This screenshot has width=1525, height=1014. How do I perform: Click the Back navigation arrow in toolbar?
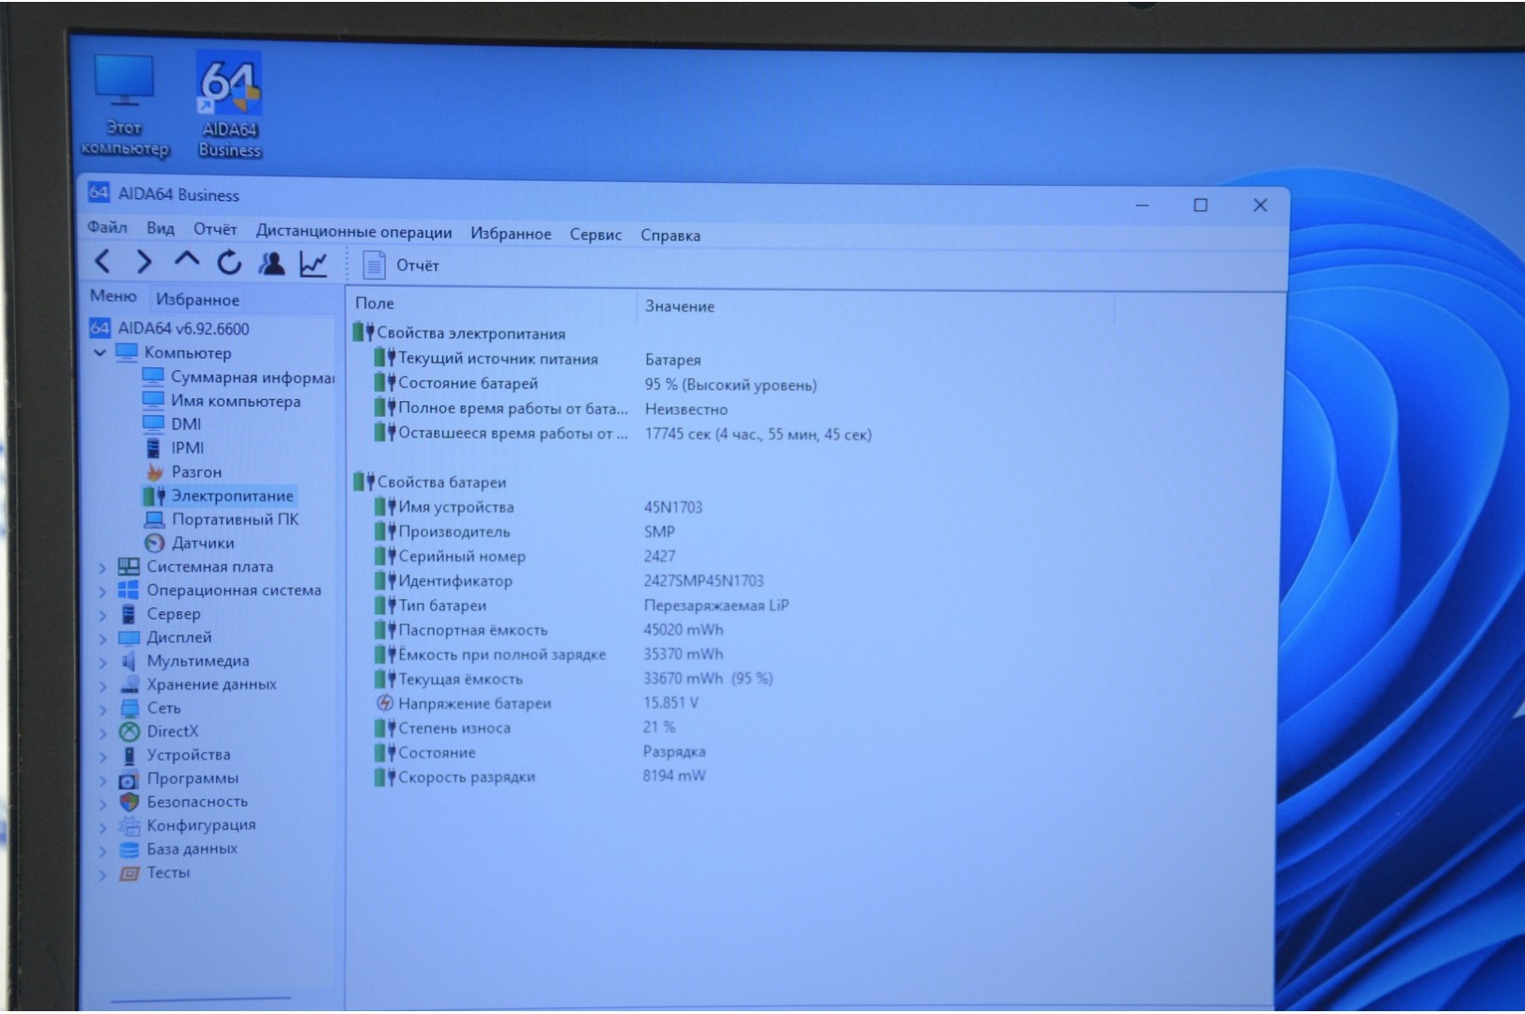click(x=103, y=263)
